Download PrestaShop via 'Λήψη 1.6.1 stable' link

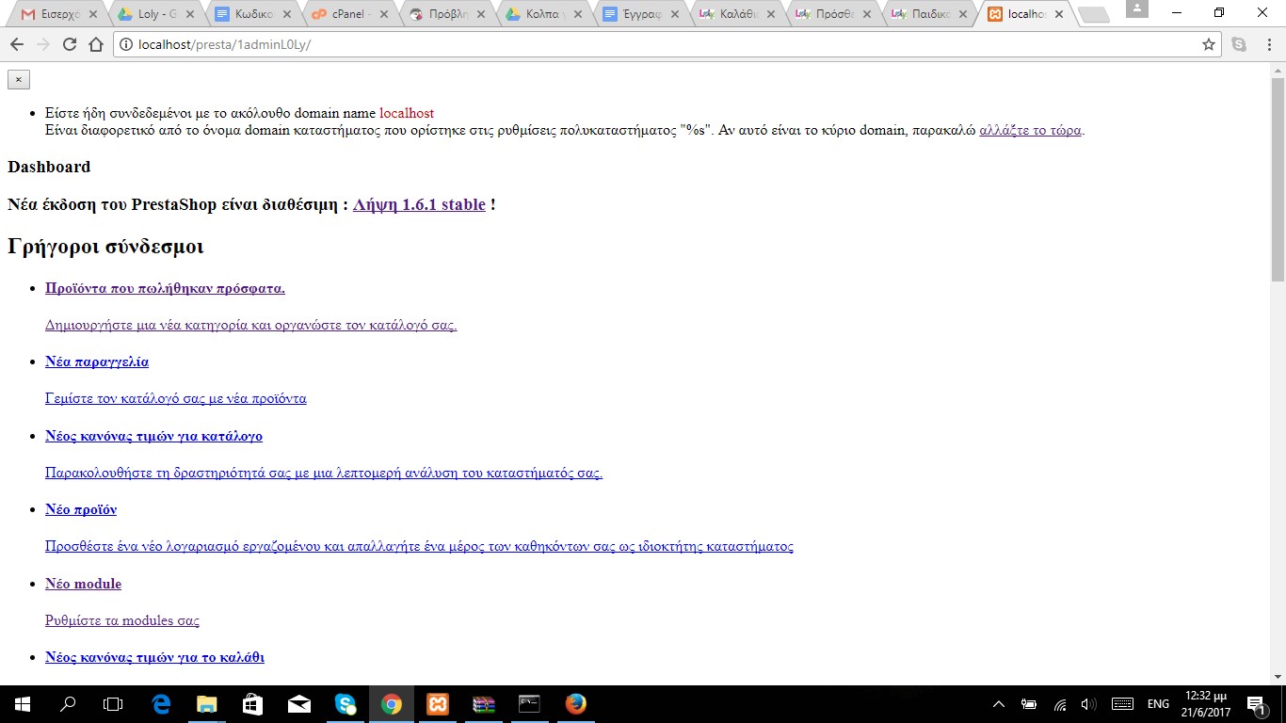(x=419, y=204)
